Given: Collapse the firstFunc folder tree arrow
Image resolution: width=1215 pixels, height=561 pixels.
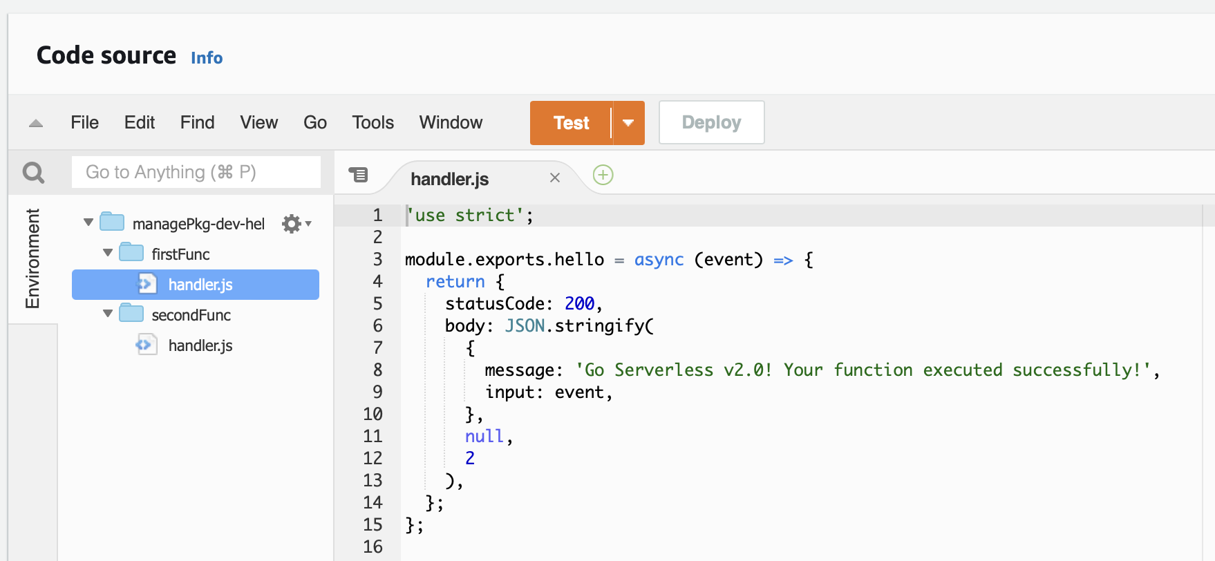Looking at the screenshot, I should click(x=108, y=253).
